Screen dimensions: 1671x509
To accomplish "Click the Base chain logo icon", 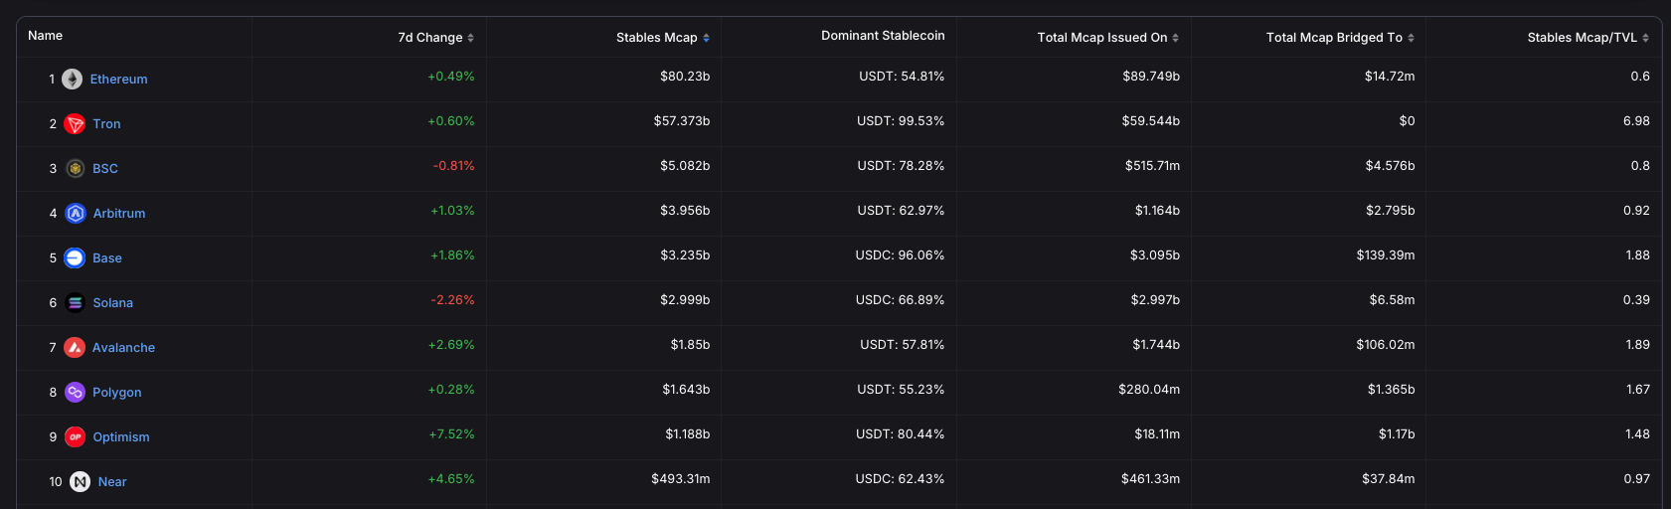I will 75,258.
